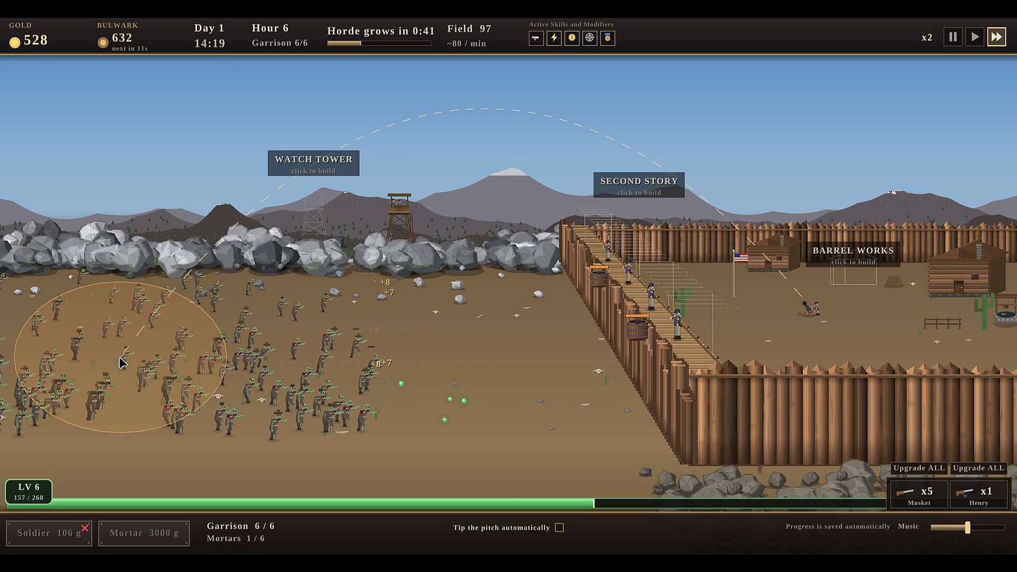Click the pistol skill icon
This screenshot has height=572, width=1017.
pyautogui.click(x=536, y=38)
